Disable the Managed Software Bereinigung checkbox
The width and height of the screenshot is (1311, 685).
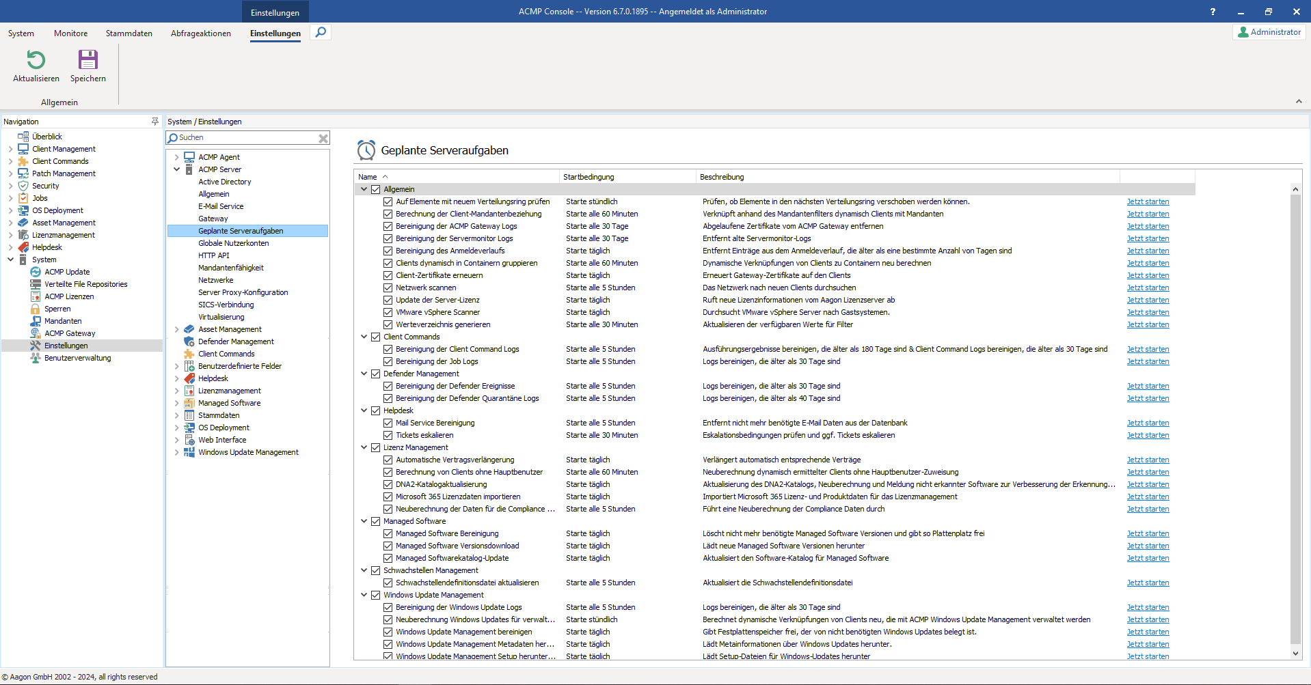click(x=388, y=533)
